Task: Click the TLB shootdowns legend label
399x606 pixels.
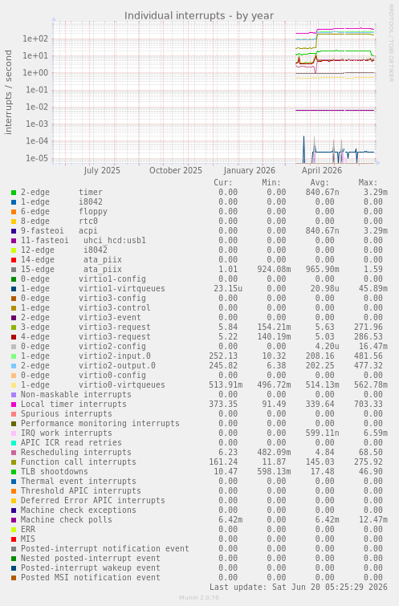Action: (x=54, y=471)
